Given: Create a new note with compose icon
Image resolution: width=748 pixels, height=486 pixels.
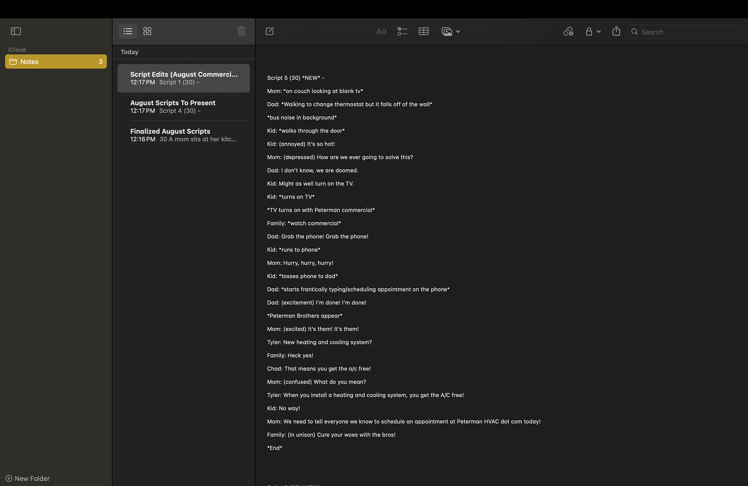Looking at the screenshot, I should (x=270, y=31).
